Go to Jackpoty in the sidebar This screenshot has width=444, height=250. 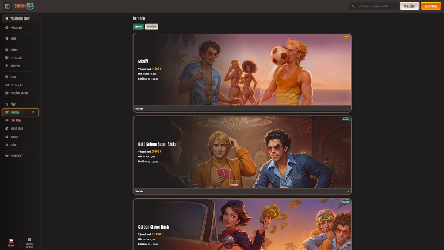click(15, 66)
